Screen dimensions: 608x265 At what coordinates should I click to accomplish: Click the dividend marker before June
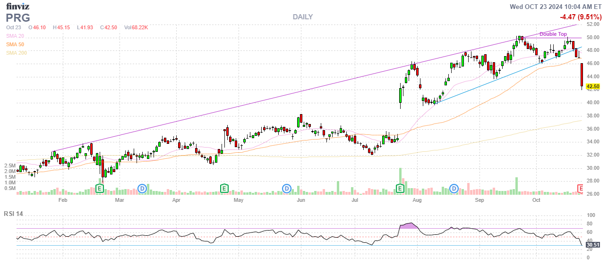286,189
